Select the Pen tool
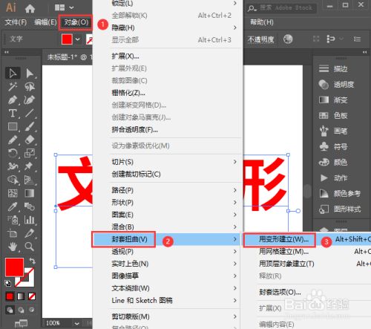Viewport: 371px width, 329px height. coord(13,100)
